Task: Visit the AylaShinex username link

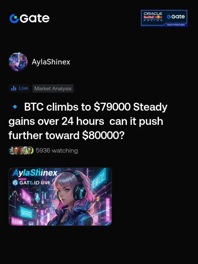Action: click(51, 62)
